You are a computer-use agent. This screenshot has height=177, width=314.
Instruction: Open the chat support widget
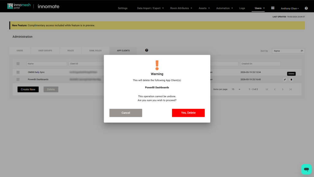(x=306, y=169)
